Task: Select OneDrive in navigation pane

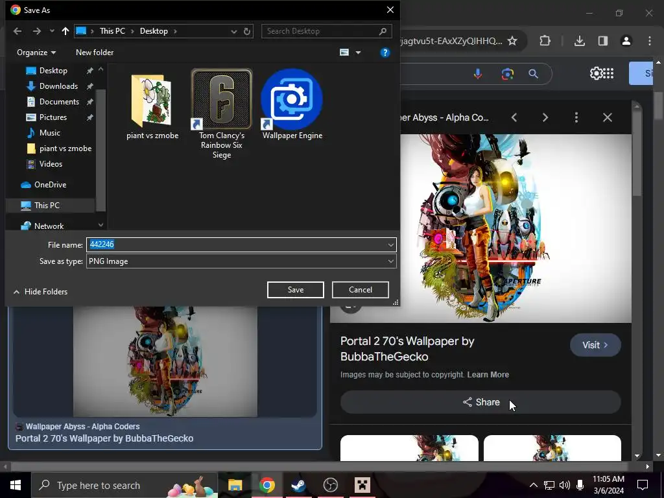Action: click(x=49, y=185)
